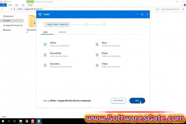186x124 pixels.
Task: Open the orange app on the taskbar
Action: tap(33, 121)
